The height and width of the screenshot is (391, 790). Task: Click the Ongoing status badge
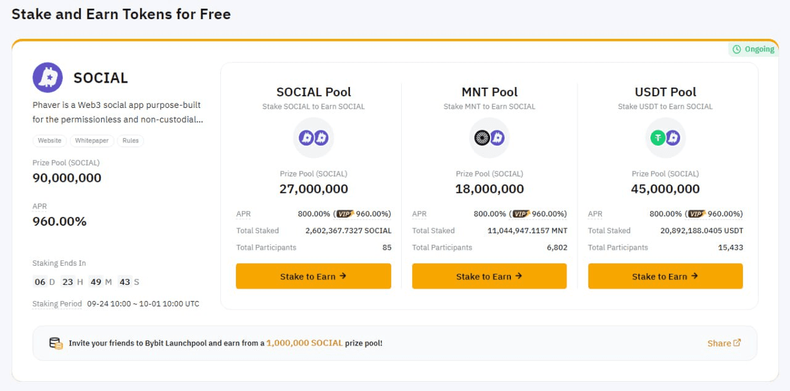753,49
